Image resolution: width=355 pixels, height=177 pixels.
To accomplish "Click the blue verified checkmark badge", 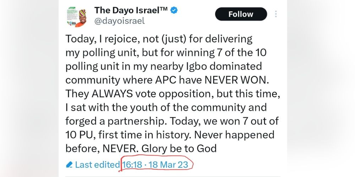I will tap(174, 10).
